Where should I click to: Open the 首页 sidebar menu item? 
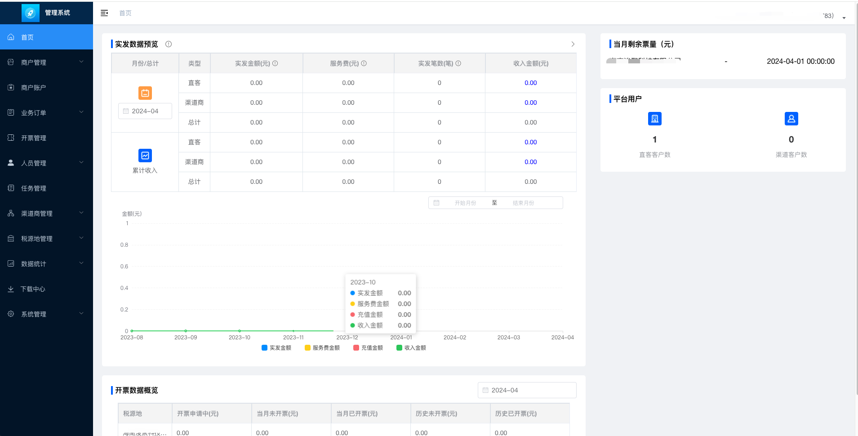pyautogui.click(x=46, y=37)
